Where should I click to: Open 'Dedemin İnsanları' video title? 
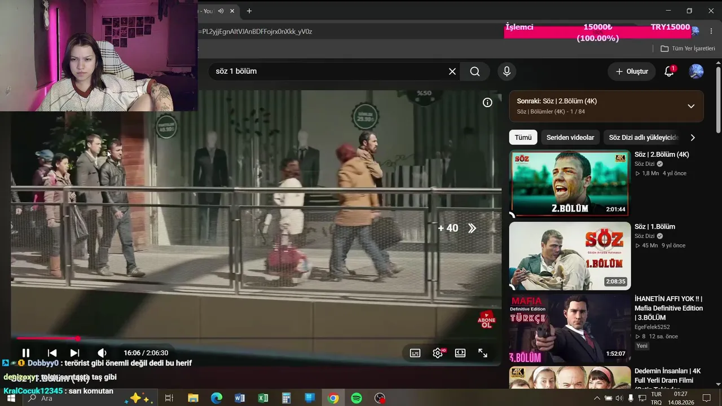point(668,380)
